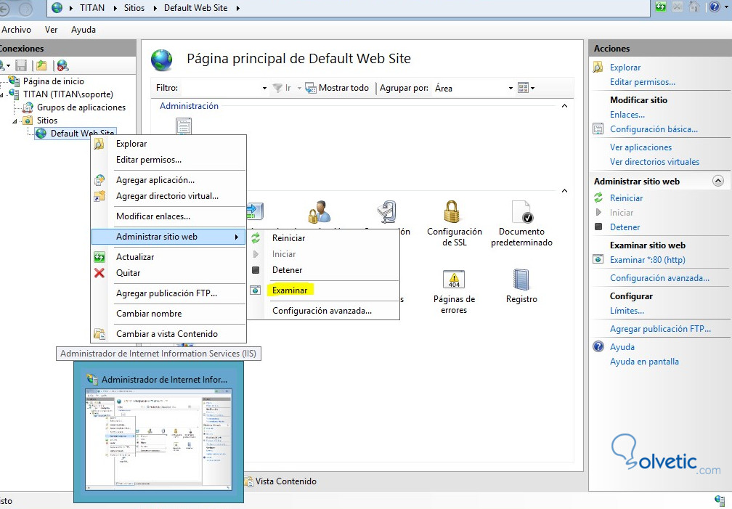Select Examinar in the submenu
The image size is (732, 509).
[290, 290]
